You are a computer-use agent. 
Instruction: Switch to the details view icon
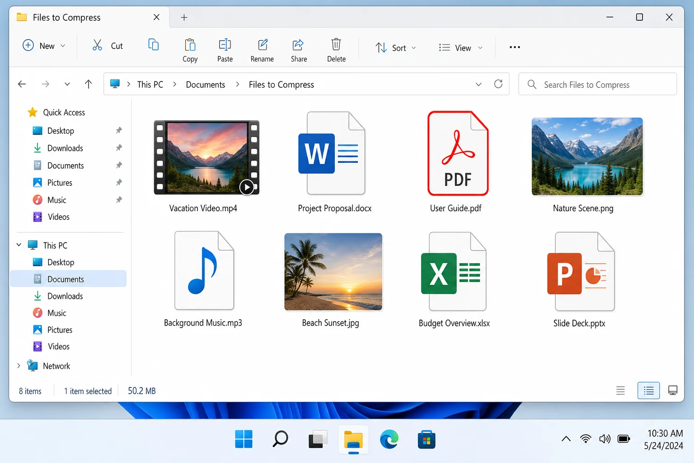pos(649,391)
